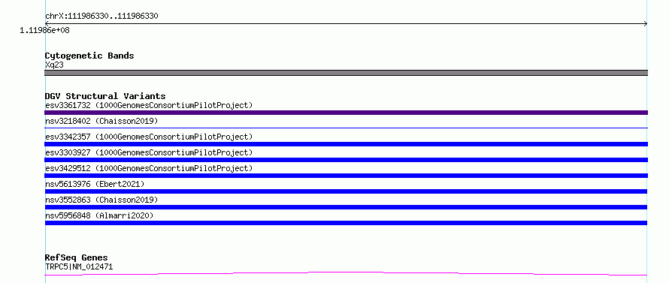The height and width of the screenshot is (283, 669).
Task: Open variant nsv3218402 (Chaisson2019) label
Action: point(101,121)
